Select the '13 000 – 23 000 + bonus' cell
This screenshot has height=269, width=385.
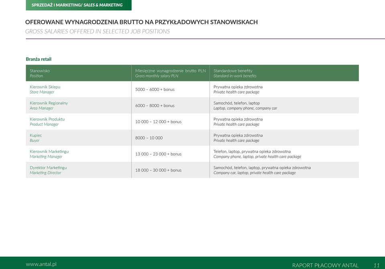(x=170, y=154)
